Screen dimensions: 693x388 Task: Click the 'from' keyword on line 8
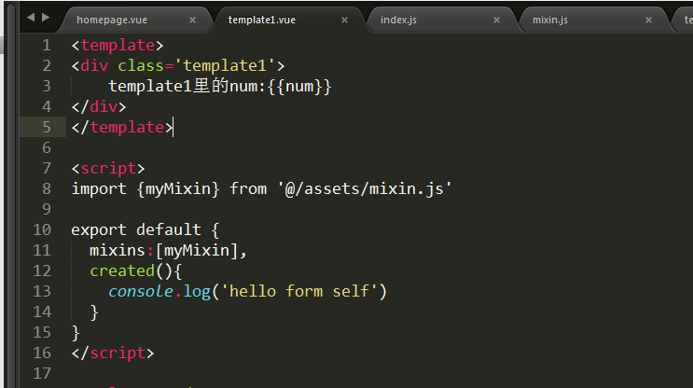[248, 188]
